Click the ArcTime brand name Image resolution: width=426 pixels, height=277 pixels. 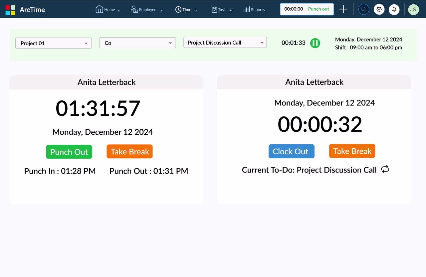(32, 10)
